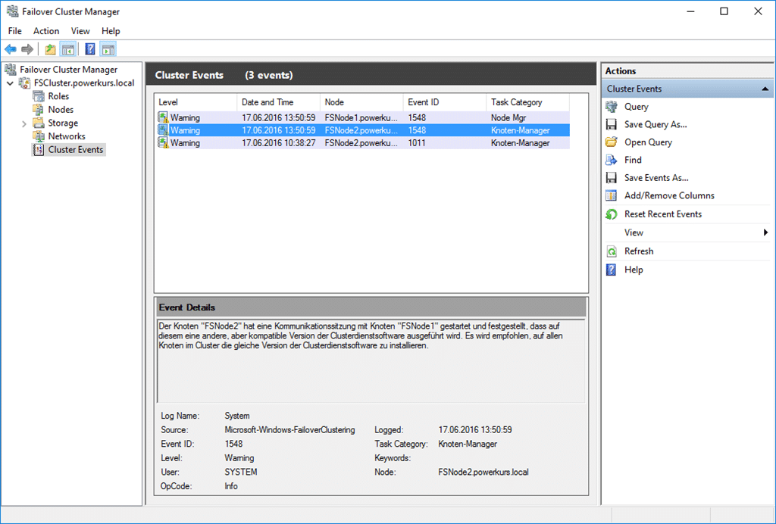Choose Open Query action
The image size is (776, 524).
648,142
